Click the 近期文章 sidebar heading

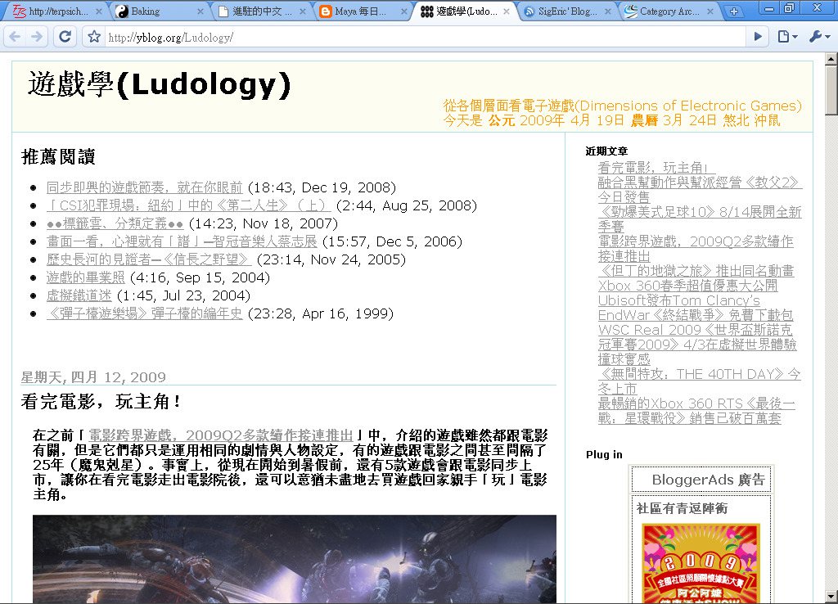[606, 151]
